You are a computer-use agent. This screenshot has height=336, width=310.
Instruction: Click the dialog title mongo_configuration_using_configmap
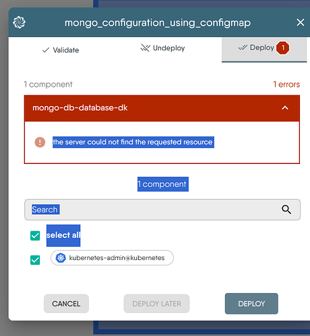click(158, 23)
